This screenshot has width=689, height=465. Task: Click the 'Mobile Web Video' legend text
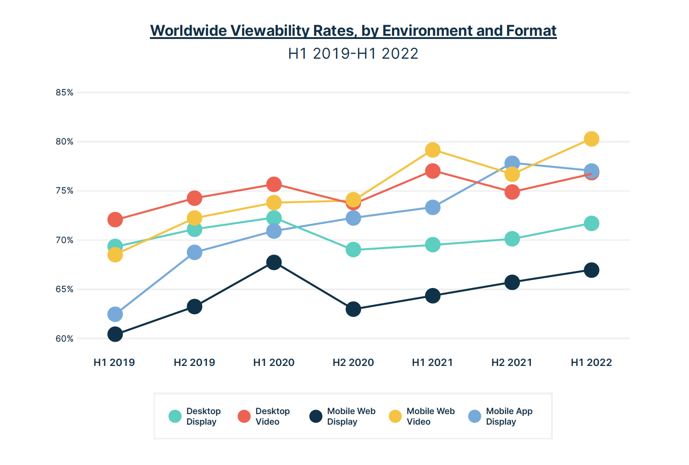coord(430,416)
